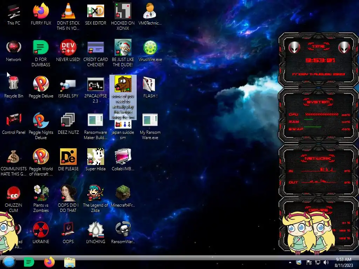
Task: Open the green notes app on taskbar
Action: (x=29, y=262)
